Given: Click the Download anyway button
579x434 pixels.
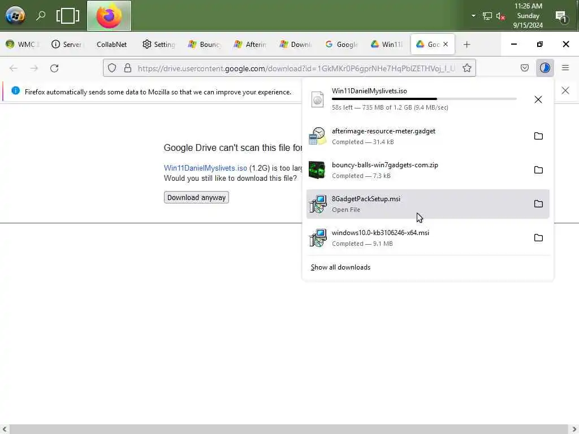Looking at the screenshot, I should point(196,197).
